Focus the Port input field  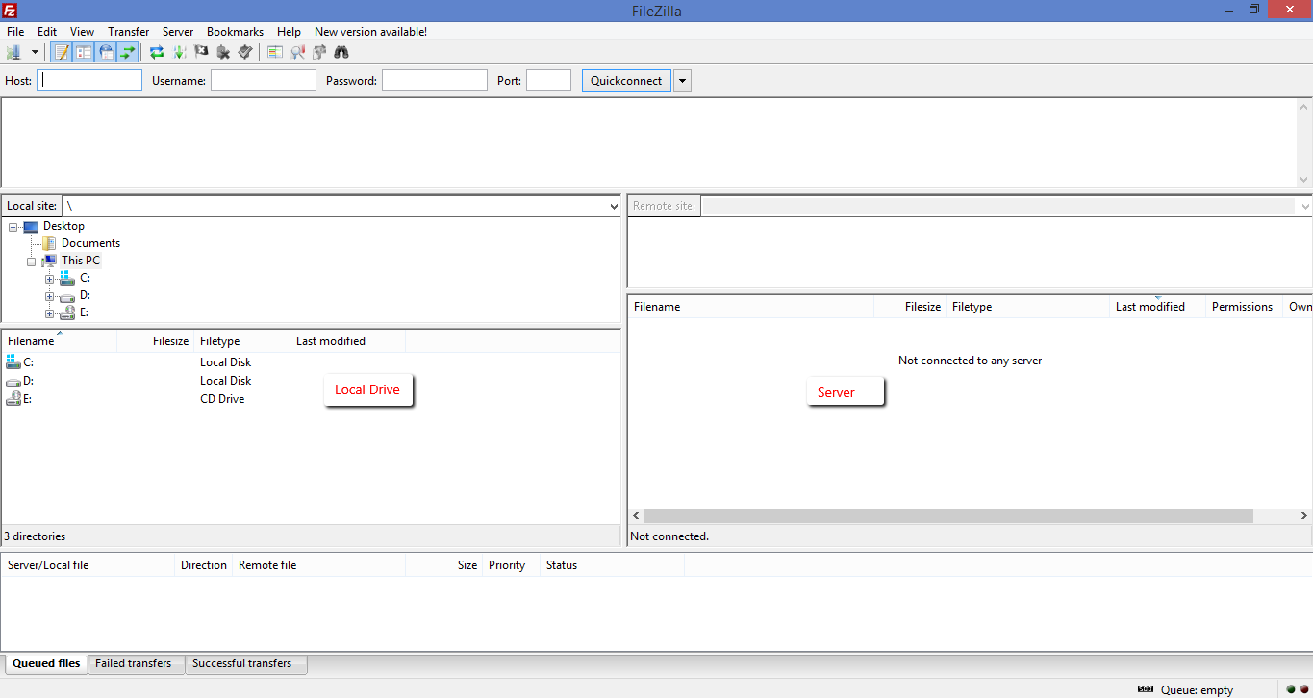(x=548, y=81)
